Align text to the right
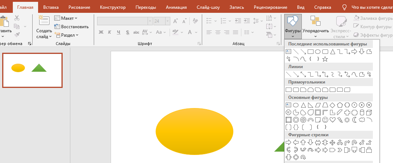The height and width of the screenshot is (163, 393). pyautogui.click(x=227, y=32)
